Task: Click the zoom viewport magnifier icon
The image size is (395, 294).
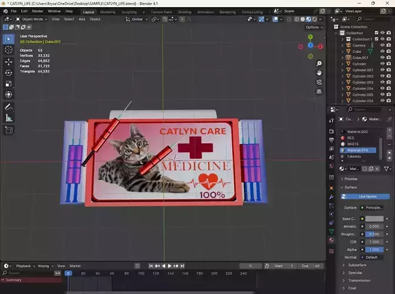Action: tap(319, 64)
